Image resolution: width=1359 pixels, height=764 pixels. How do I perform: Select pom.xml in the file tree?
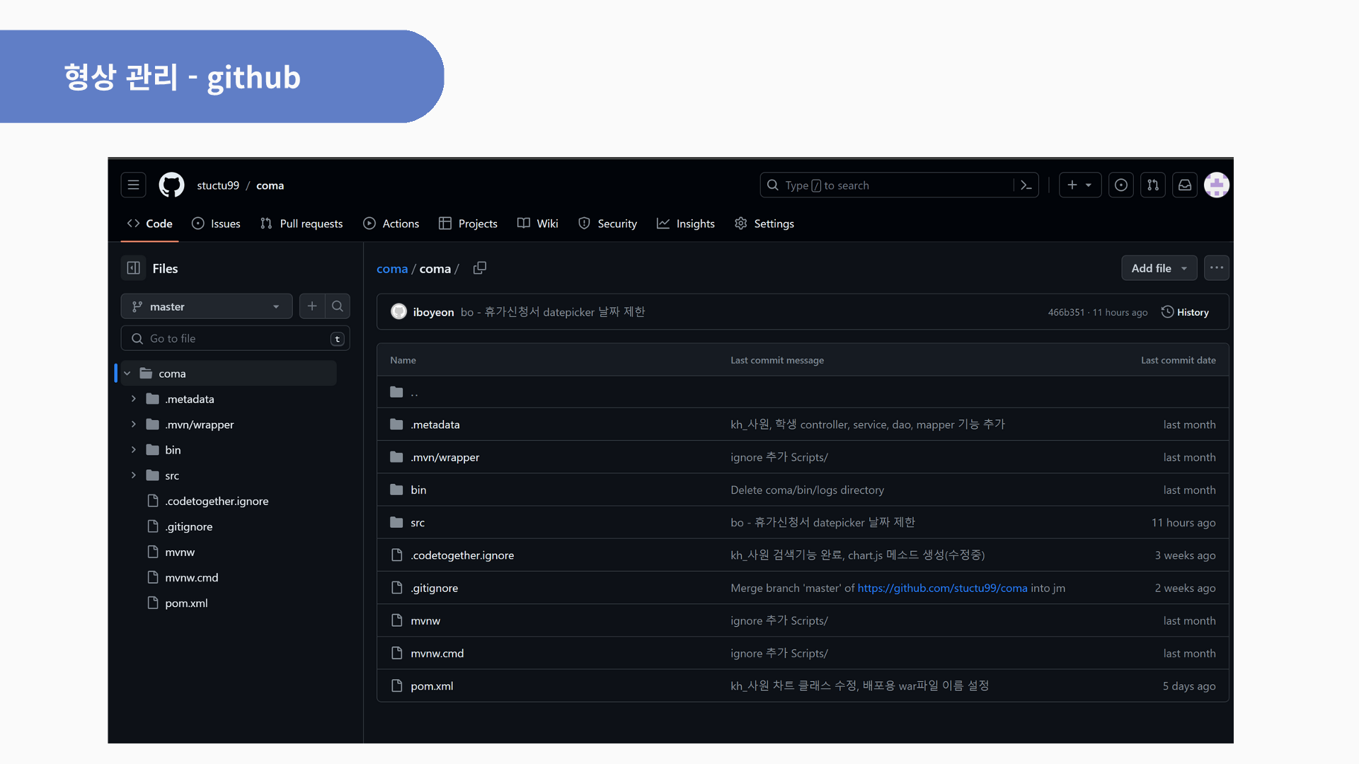186,603
